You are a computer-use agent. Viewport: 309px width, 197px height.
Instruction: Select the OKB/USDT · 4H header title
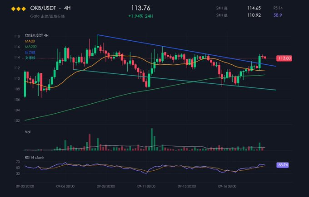pos(50,8)
